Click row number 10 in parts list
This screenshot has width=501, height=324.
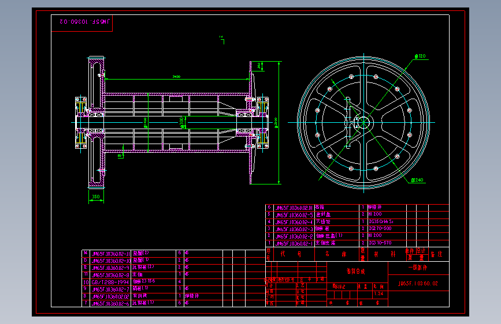click(86, 282)
